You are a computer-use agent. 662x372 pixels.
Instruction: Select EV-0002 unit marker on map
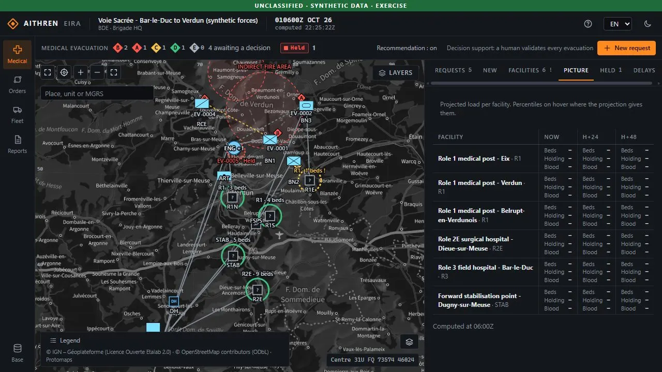click(306, 105)
